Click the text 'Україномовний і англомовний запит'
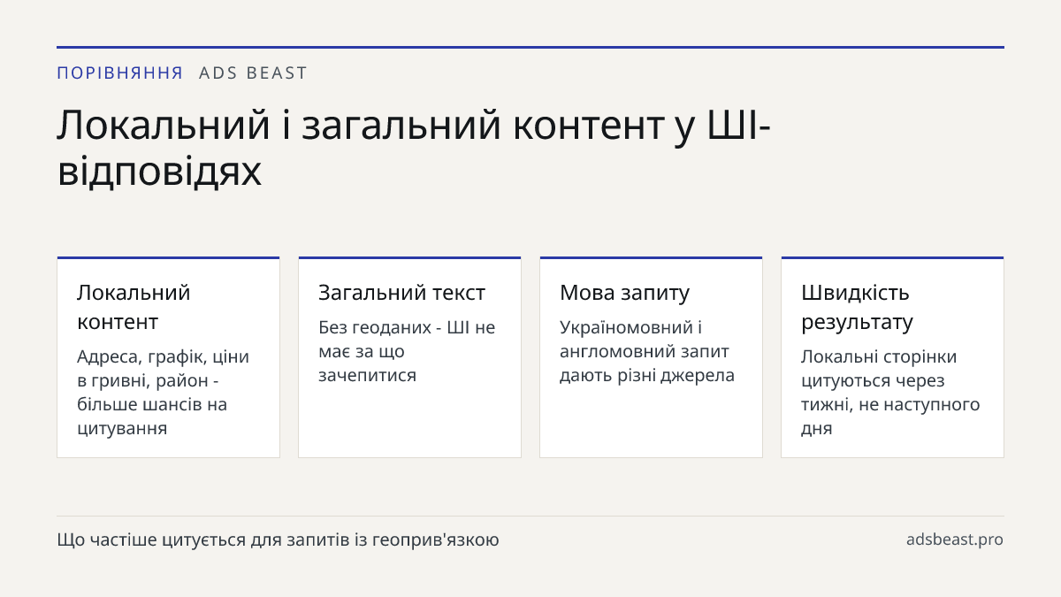 tap(645, 340)
